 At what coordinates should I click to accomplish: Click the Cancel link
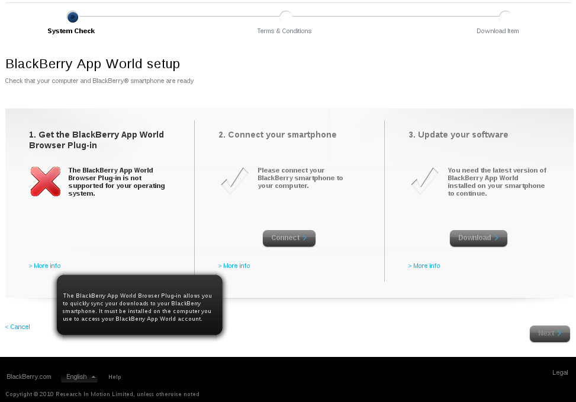18,327
